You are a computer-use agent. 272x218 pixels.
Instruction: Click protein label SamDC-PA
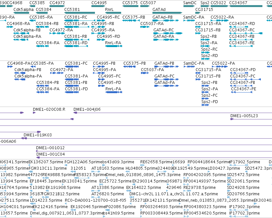tap(194, 63)
